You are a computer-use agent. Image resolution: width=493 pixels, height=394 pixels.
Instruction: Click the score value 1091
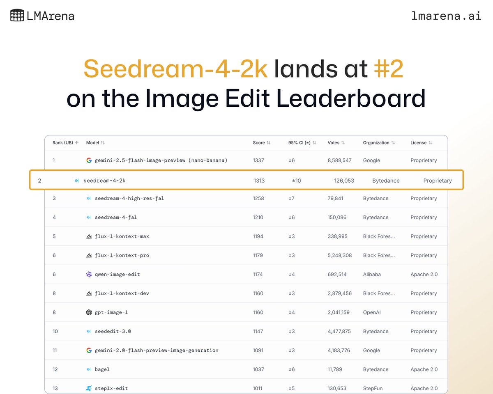coord(258,350)
